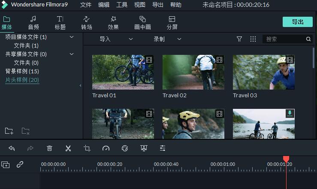Viewport: 317px width, 189px height.
Task: Select the scissors split tool
Action: click(x=68, y=148)
